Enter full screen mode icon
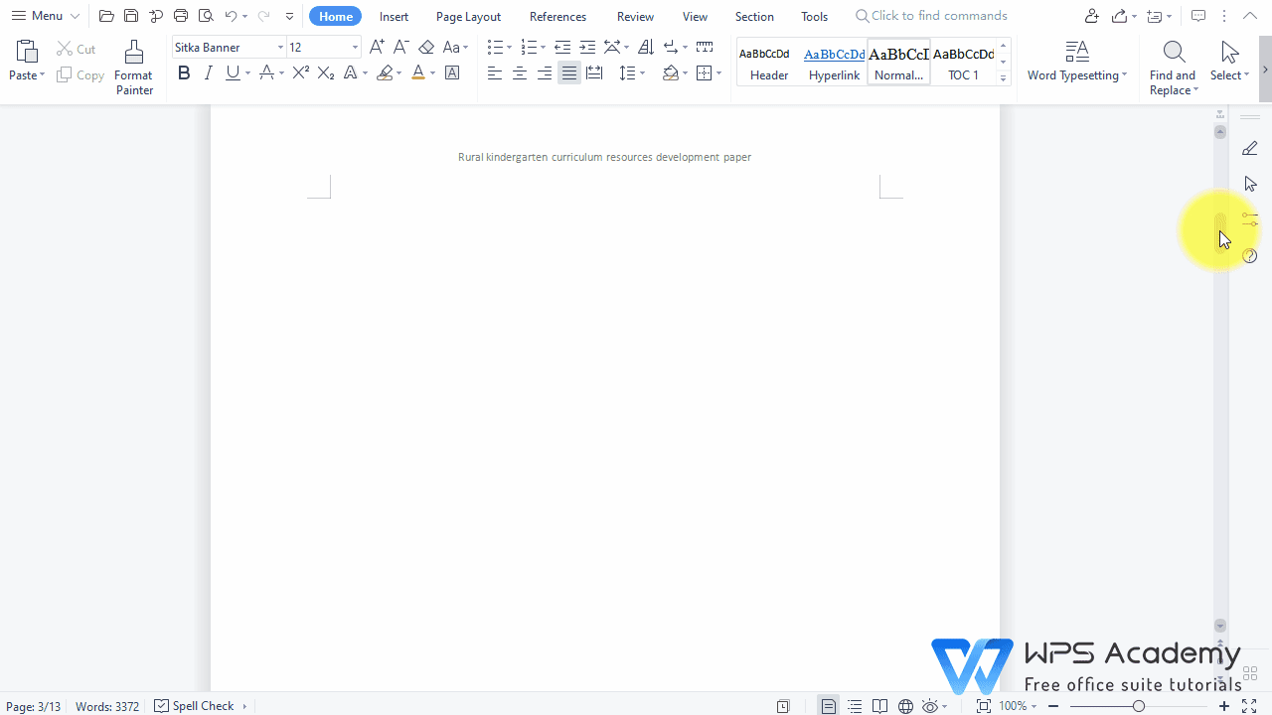This screenshot has width=1272, height=715. (1249, 706)
